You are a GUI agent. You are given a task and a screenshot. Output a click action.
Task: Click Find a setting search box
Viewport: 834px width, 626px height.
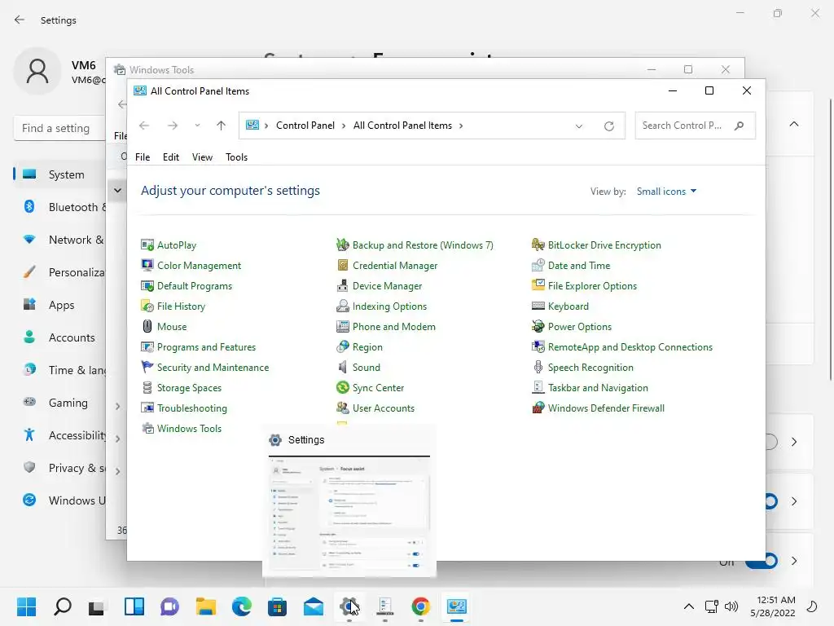59,128
